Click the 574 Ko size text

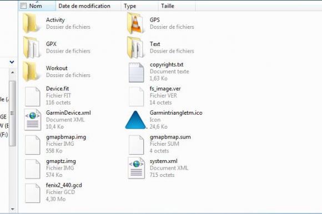[x=54, y=175]
